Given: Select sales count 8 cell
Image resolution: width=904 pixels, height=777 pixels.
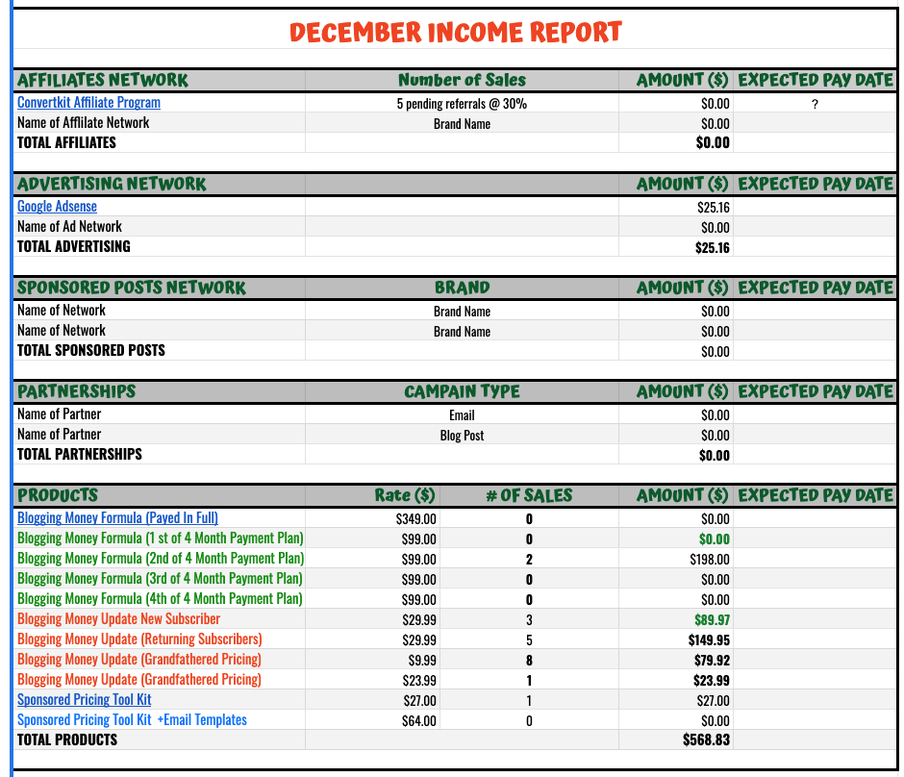Looking at the screenshot, I should (529, 660).
